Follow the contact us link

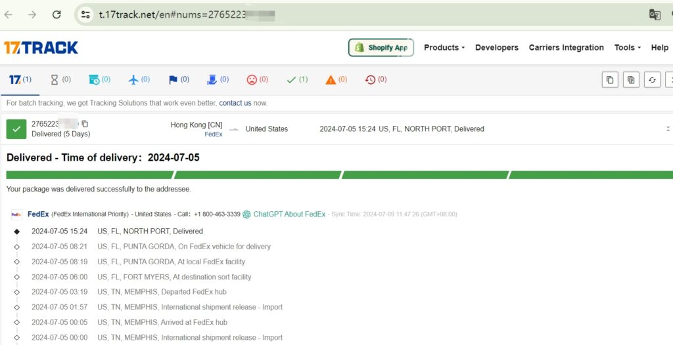pos(235,103)
